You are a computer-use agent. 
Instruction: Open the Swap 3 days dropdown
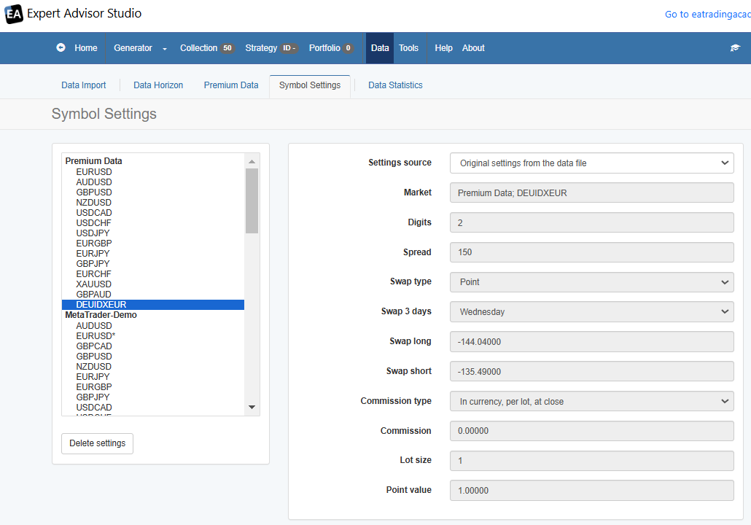[591, 312]
